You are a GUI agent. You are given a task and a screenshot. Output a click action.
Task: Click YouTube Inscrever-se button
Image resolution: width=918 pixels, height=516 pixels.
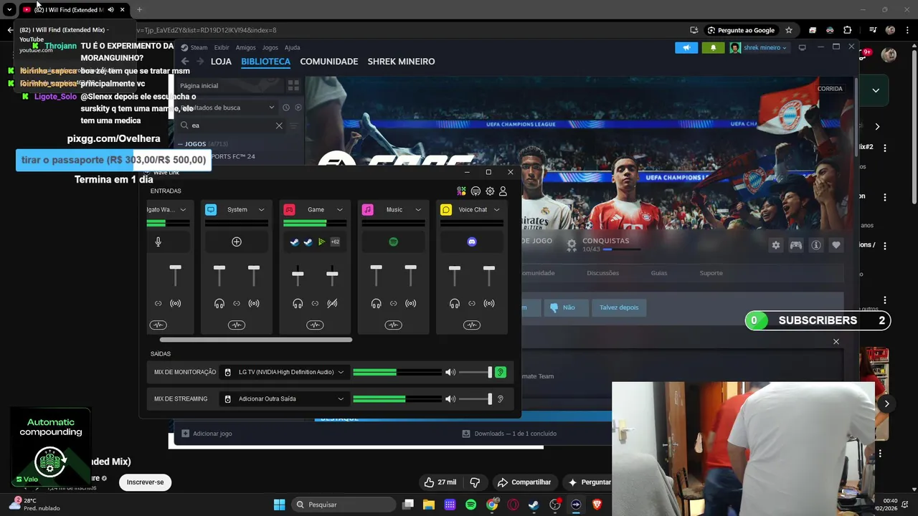click(146, 482)
